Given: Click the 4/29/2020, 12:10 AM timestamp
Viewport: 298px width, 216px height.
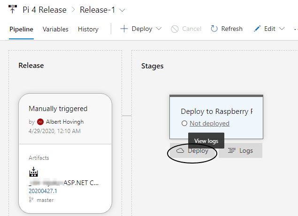Looking at the screenshot, I should pyautogui.click(x=54, y=131).
